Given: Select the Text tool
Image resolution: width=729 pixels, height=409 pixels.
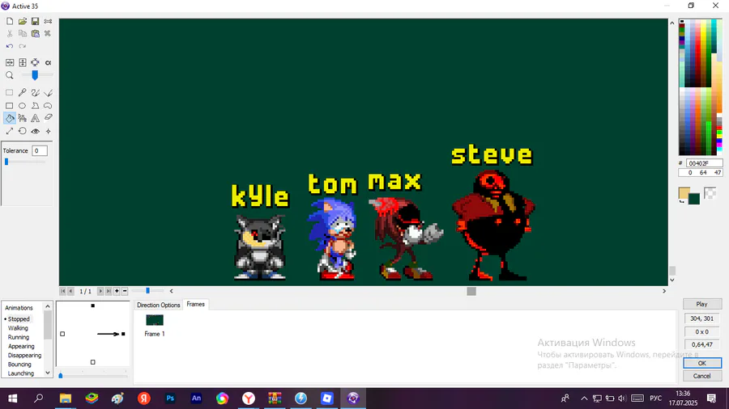Looking at the screenshot, I should (36, 118).
